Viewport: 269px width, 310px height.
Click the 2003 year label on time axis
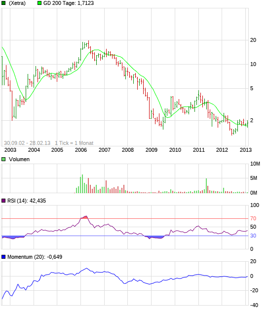(10, 150)
